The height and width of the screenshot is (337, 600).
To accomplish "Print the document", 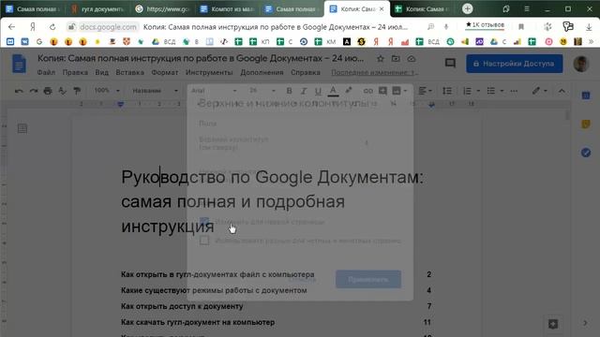I will coord(48,91).
